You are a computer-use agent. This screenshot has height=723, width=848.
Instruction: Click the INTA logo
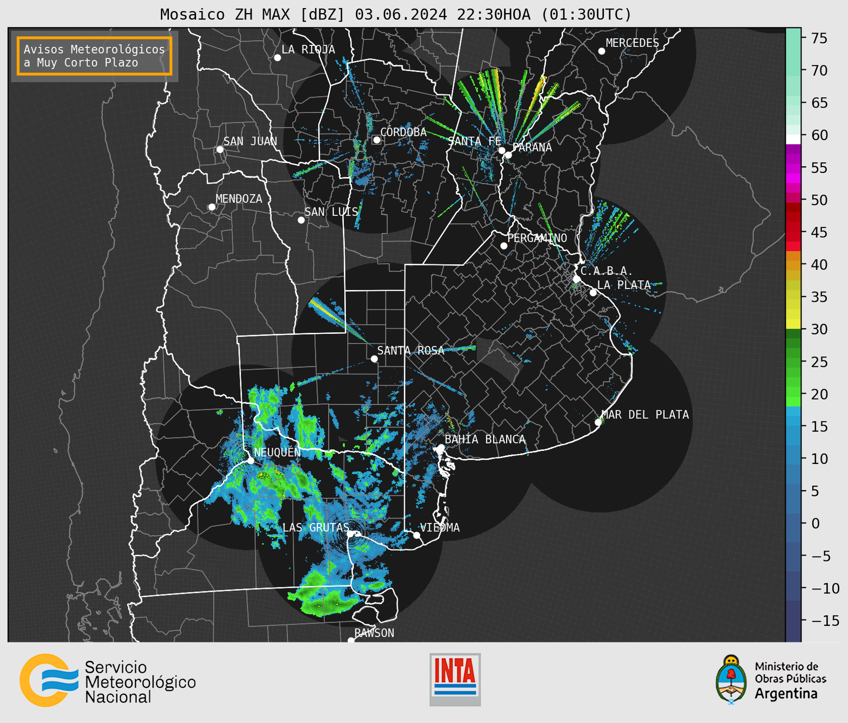455,679
